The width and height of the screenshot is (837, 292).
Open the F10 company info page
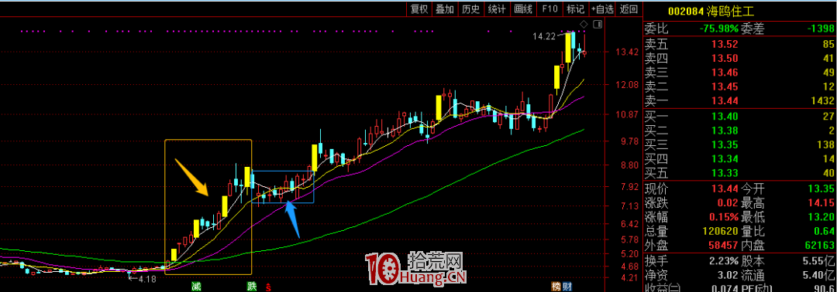[x=549, y=9]
